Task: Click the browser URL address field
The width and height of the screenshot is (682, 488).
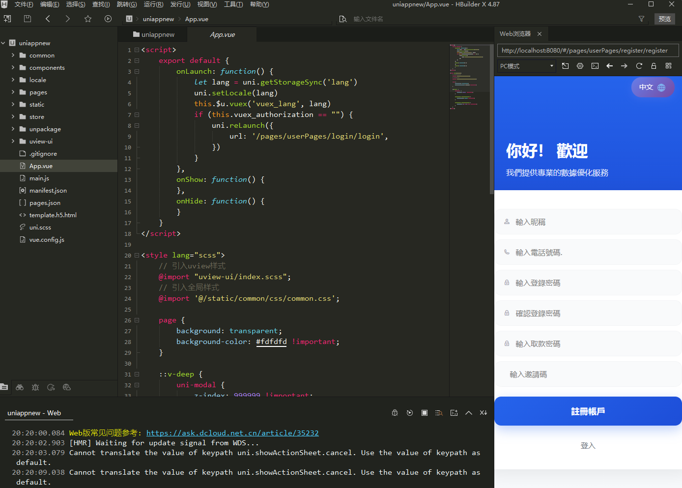Action: pyautogui.click(x=588, y=50)
